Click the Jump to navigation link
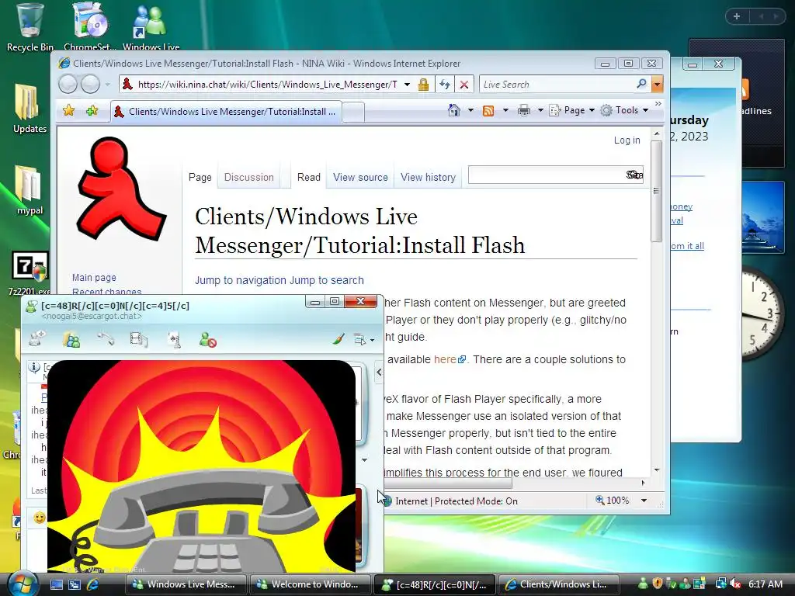This screenshot has width=795, height=596. click(241, 280)
